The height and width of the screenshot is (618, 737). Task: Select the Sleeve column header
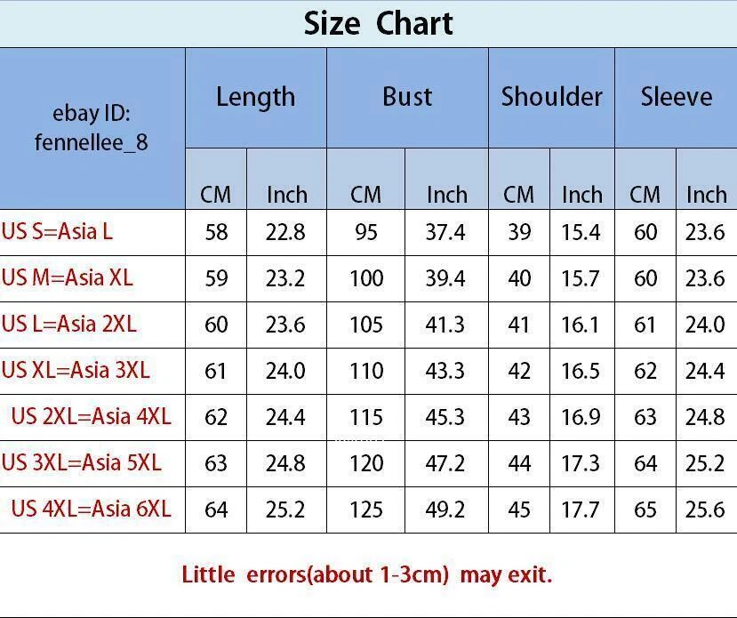click(x=677, y=98)
